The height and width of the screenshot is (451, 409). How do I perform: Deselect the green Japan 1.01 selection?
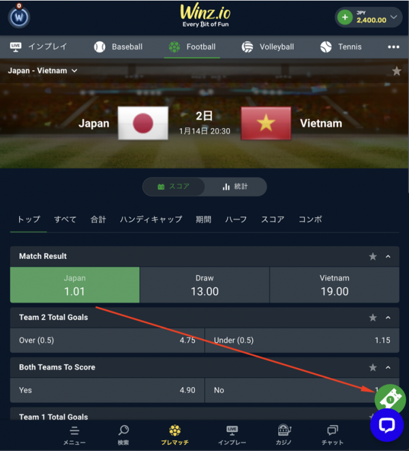[x=75, y=285]
